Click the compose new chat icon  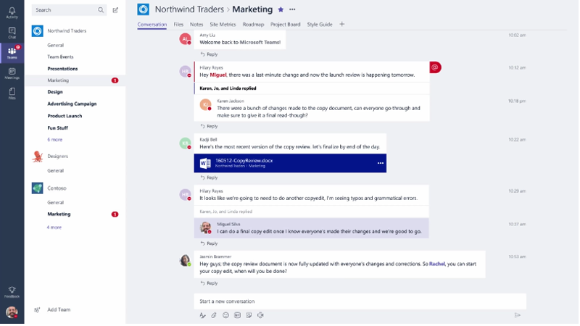(x=115, y=10)
